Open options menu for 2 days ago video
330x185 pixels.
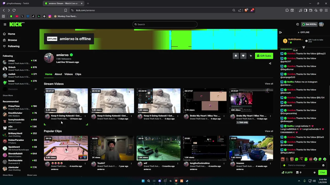[131, 116]
